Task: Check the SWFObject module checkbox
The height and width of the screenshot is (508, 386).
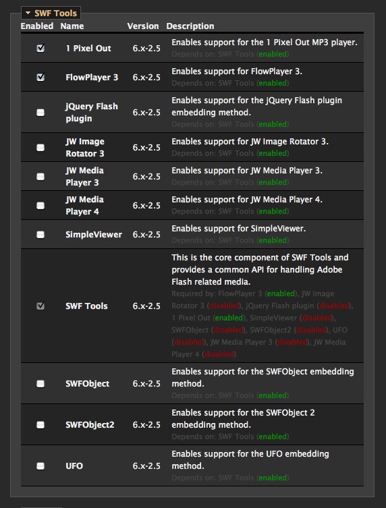Action: tap(40, 384)
